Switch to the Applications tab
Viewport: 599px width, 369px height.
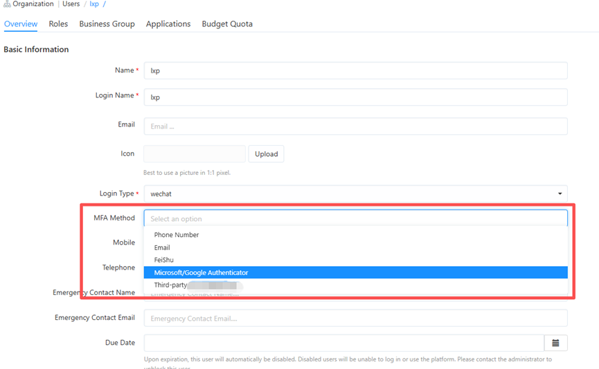(x=168, y=24)
